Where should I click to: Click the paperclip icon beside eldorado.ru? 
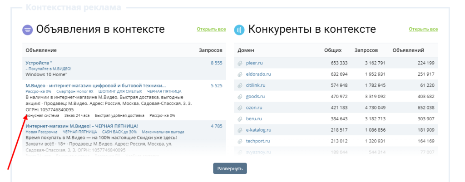coord(240,74)
